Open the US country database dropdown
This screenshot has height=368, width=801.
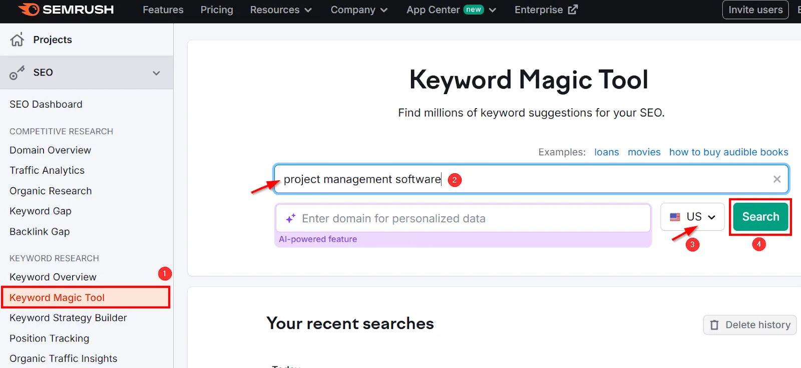coord(692,217)
